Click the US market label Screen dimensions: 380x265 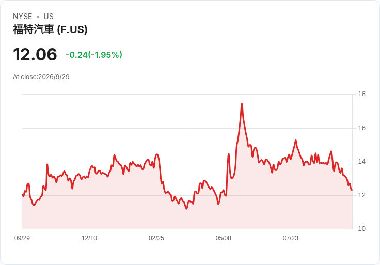tap(49, 17)
